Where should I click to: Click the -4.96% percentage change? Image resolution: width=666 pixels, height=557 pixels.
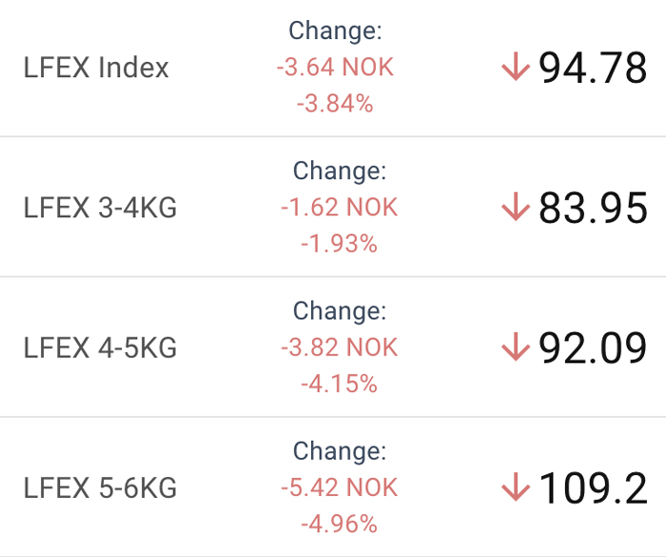340,524
